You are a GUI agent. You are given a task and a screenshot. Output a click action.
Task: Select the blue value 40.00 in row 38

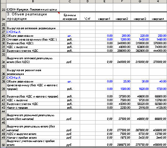(163, 81)
